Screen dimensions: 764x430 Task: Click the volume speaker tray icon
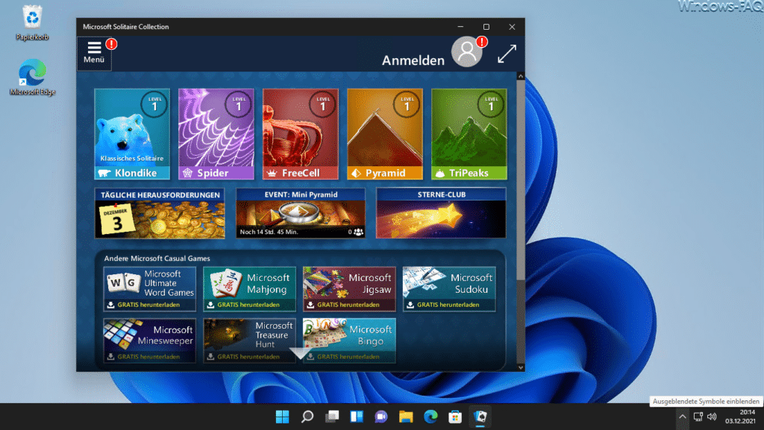[x=712, y=417]
